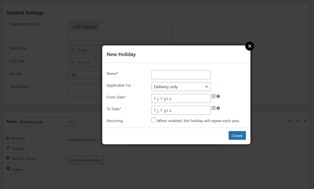The width and height of the screenshot is (314, 189).
Task: Open the Criteria tab
Action: point(17,169)
